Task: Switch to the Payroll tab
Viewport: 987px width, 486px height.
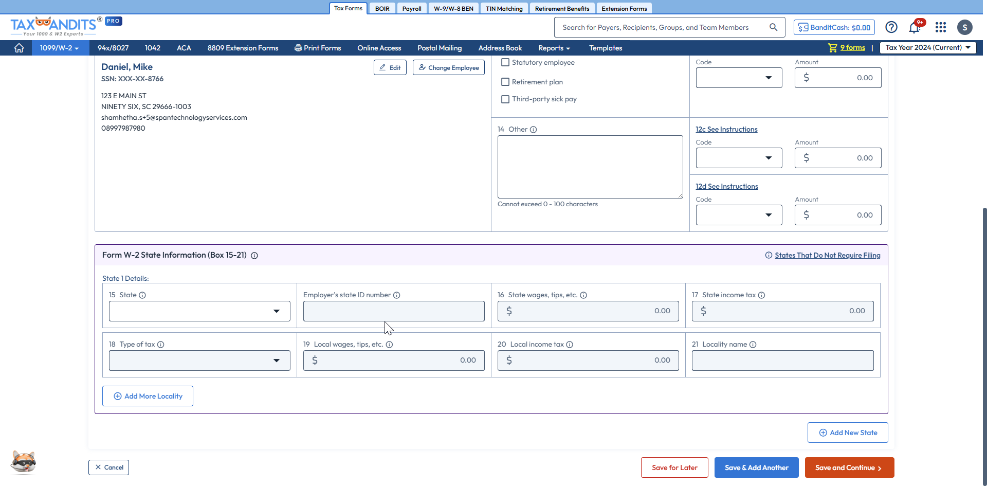Action: [x=412, y=8]
